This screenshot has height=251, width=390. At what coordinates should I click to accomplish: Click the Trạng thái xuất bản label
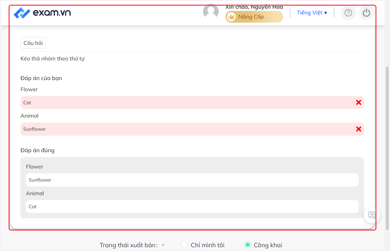[x=129, y=245]
